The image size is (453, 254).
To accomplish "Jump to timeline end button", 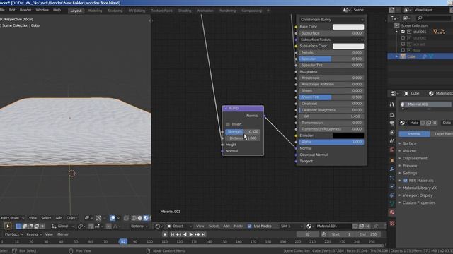I will (203, 234).
